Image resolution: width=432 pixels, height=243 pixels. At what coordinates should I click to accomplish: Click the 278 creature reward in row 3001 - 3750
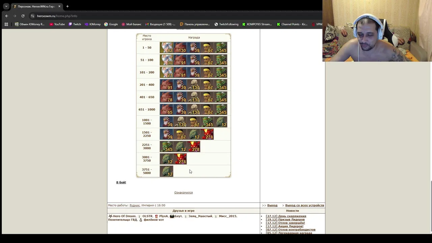point(180,159)
